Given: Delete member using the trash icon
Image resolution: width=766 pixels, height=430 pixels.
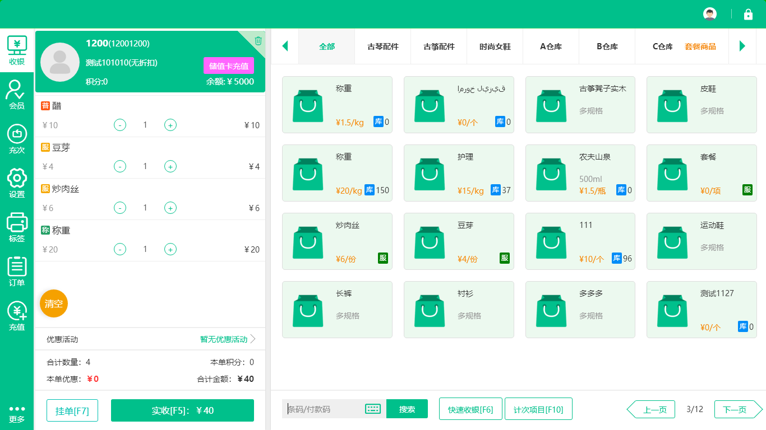Looking at the screenshot, I should point(258,40).
